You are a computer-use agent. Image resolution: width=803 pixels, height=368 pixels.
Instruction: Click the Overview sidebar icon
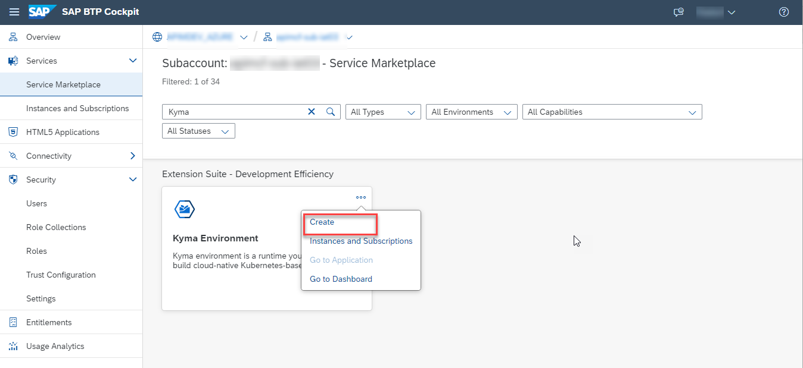13,37
